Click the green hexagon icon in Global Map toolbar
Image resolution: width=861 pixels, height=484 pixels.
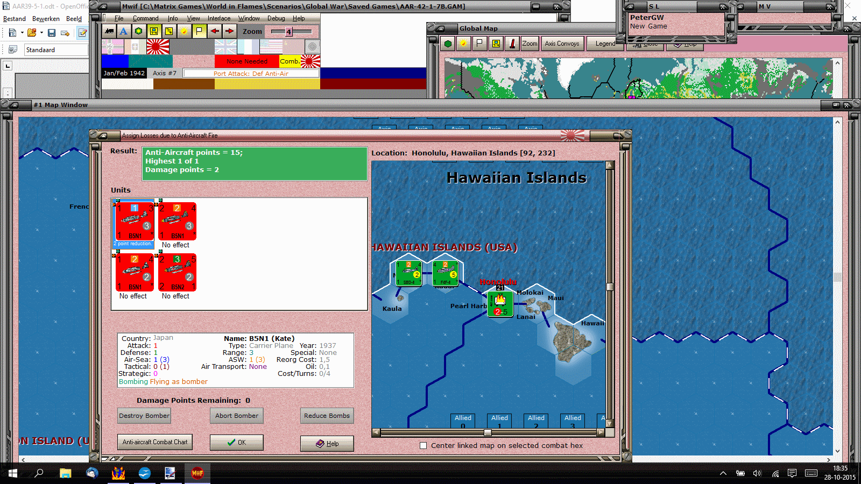click(x=448, y=44)
